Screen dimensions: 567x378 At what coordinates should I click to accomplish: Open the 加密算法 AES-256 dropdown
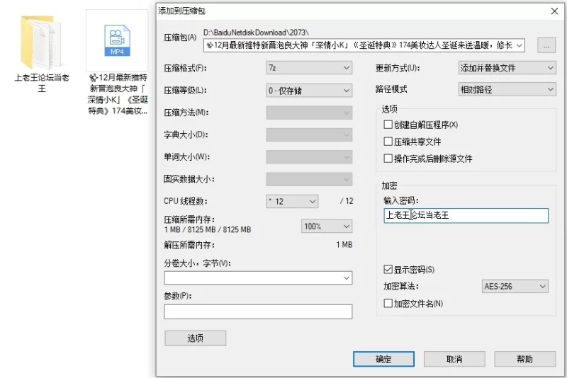tap(515, 287)
